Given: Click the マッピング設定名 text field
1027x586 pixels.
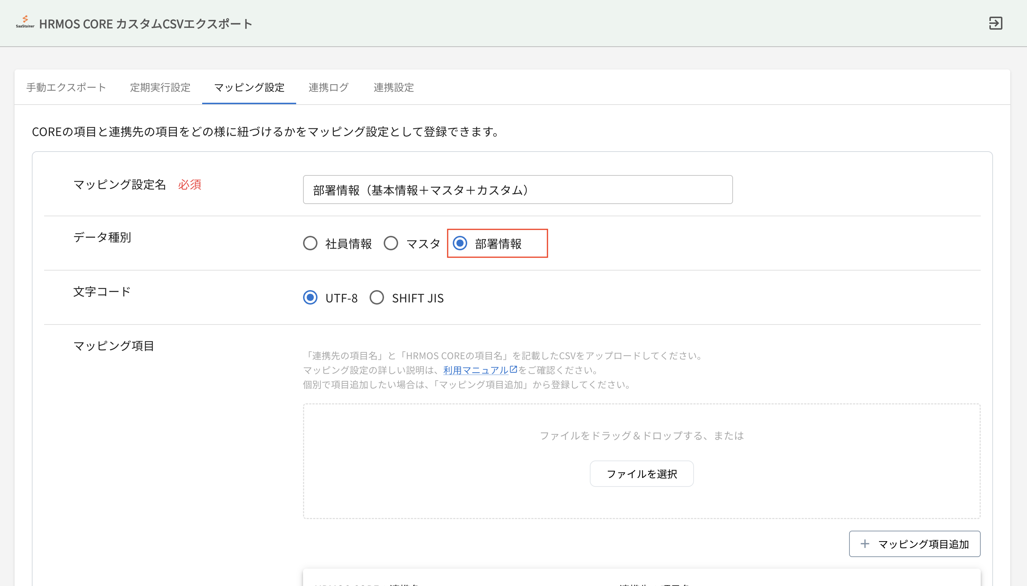Looking at the screenshot, I should (517, 190).
